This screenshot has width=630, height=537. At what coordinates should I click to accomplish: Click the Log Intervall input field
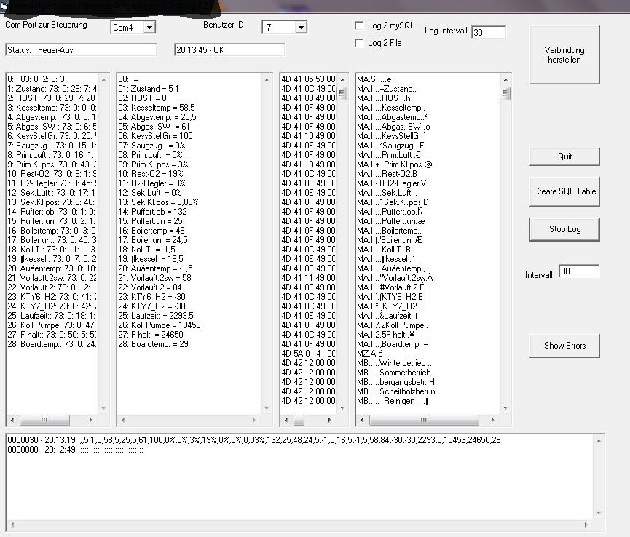click(x=489, y=32)
